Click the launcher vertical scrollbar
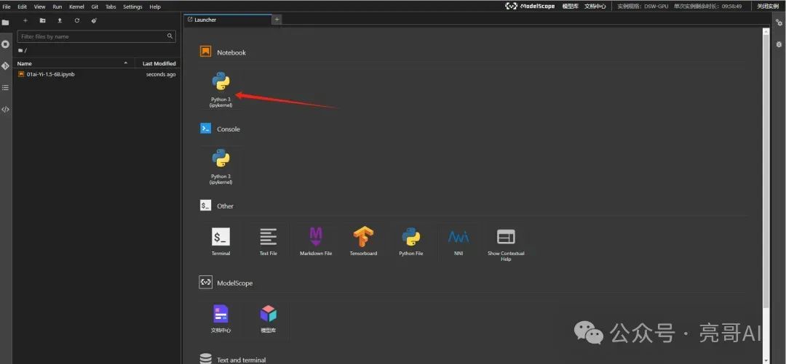 766,171
